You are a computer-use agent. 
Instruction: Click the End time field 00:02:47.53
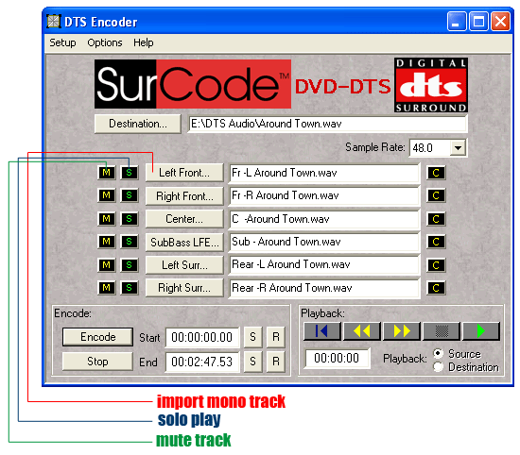coord(202,362)
